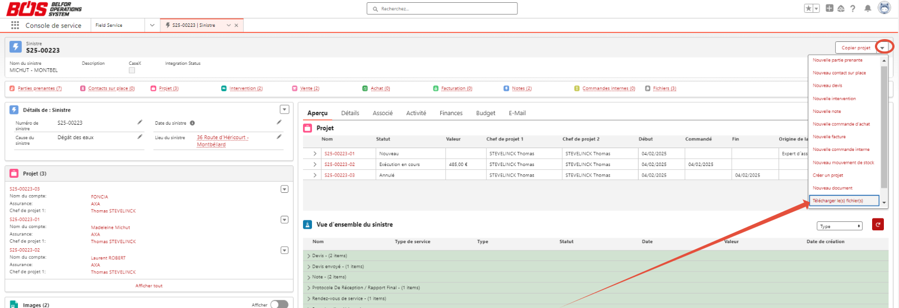
Task: Open the Trailhead guidance icon
Action: pyautogui.click(x=841, y=8)
